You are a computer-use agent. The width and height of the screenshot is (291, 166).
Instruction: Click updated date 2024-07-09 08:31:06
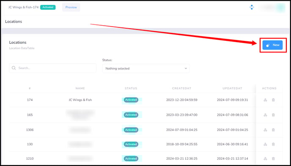(x=232, y=115)
